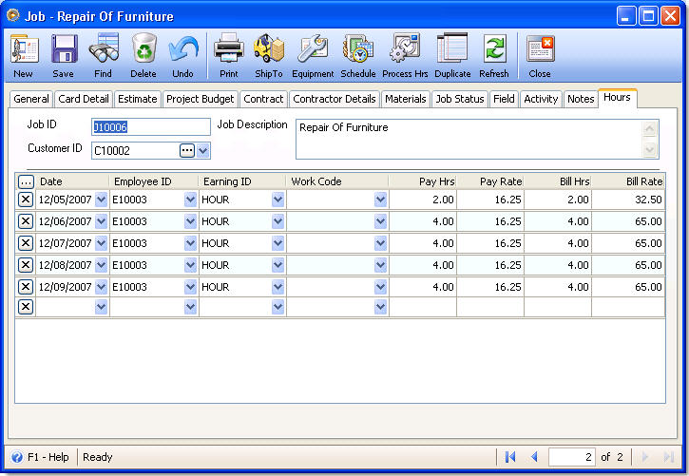Viewport: 689px width, 476px height.
Task: Click the Earning ID column header
Action: tap(242, 181)
